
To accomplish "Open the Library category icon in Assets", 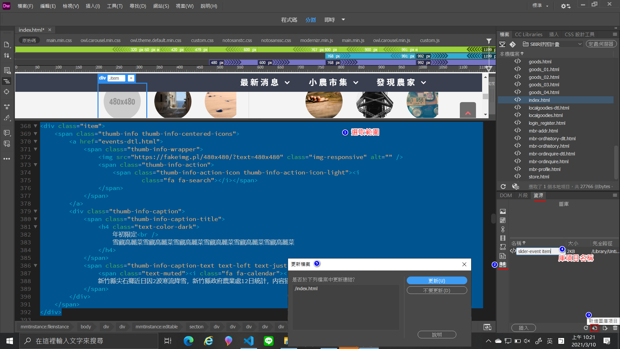I will (x=503, y=265).
